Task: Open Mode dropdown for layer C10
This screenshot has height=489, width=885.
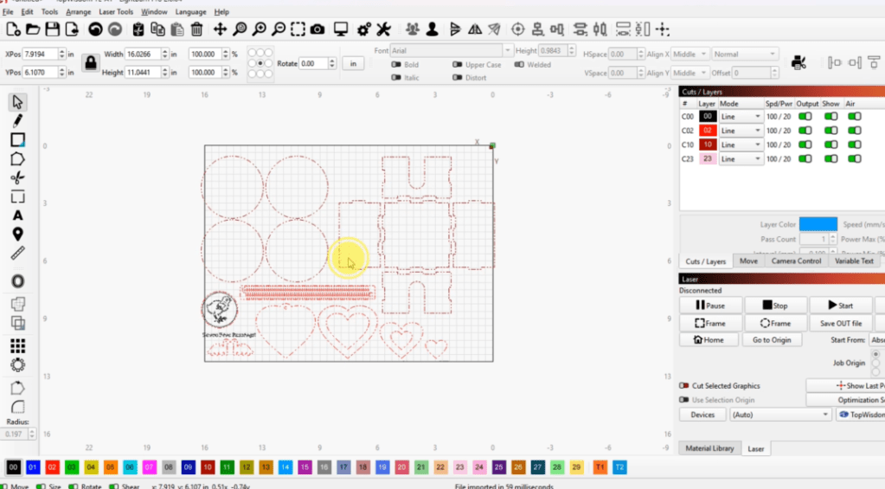Action: pyautogui.click(x=741, y=145)
